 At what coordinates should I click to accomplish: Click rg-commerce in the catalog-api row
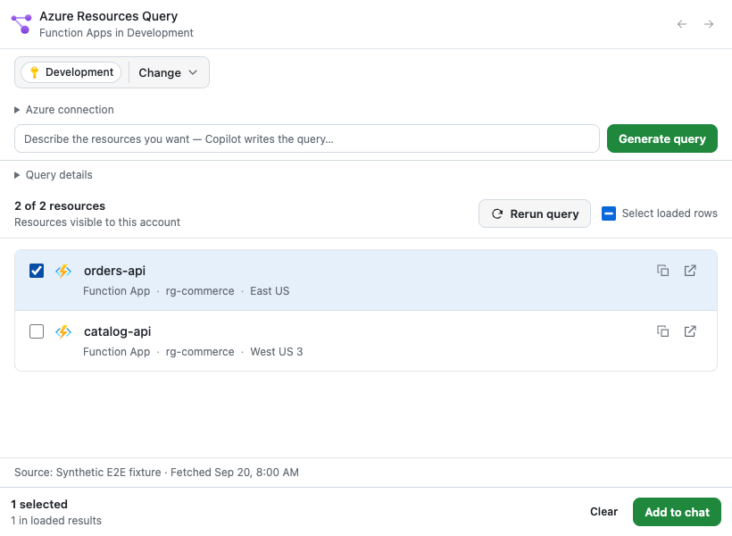[200, 352]
